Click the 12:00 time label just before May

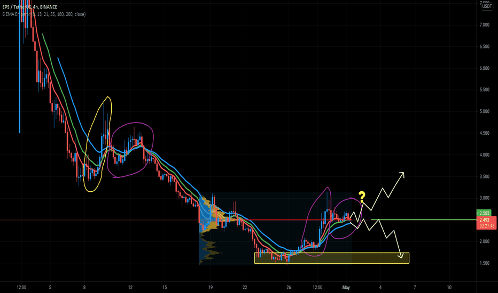[x=317, y=287]
